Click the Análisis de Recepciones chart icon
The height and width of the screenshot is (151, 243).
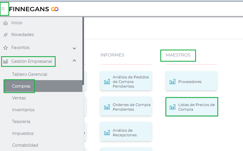107,133
